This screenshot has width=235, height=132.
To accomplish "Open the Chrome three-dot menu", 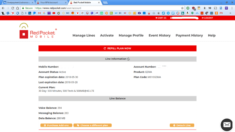I will click(232, 8).
